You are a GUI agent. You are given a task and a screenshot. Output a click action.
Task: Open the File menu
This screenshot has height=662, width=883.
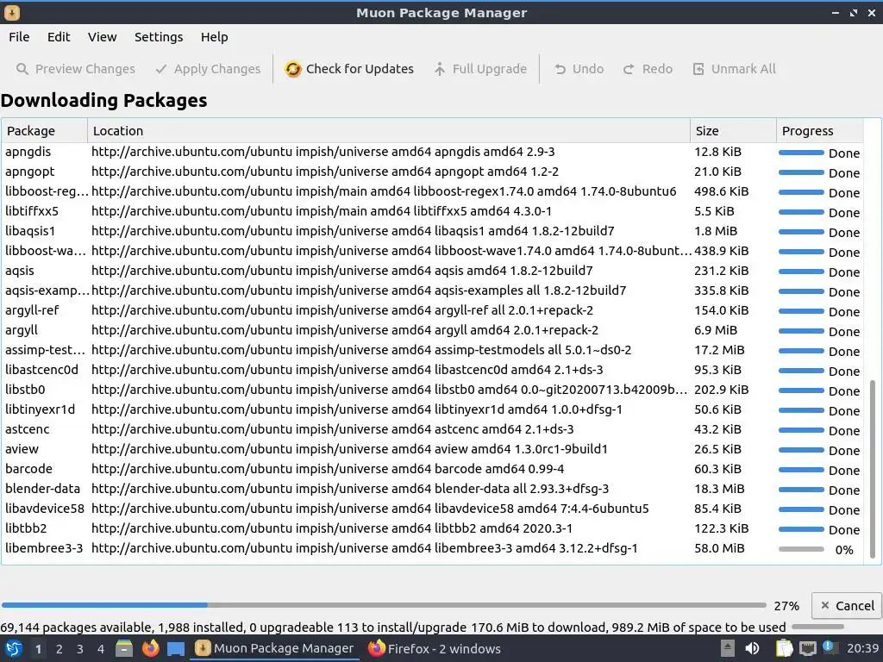19,37
